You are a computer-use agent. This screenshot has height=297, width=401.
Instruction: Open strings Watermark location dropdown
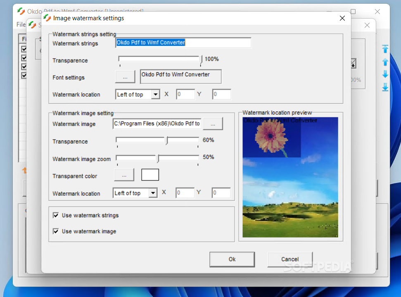[x=155, y=95]
